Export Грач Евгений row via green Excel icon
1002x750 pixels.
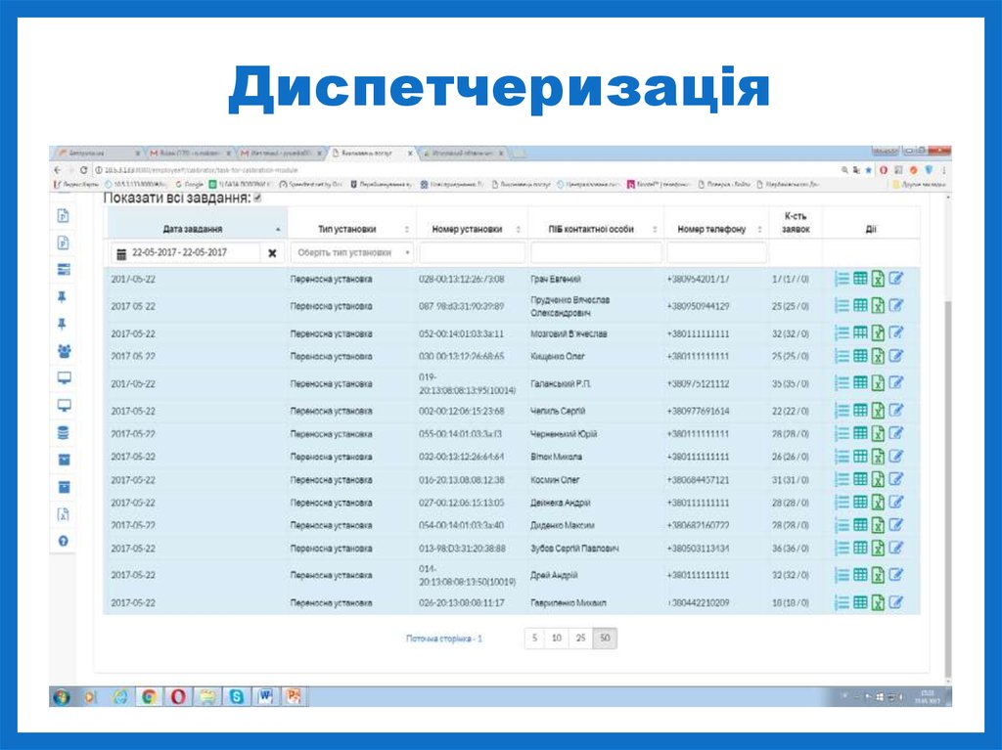[878, 277]
